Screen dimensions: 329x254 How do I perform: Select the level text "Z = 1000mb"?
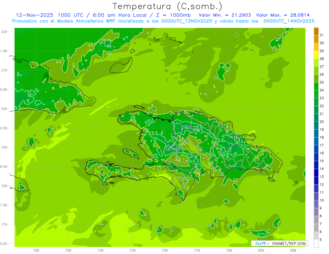click(x=173, y=15)
